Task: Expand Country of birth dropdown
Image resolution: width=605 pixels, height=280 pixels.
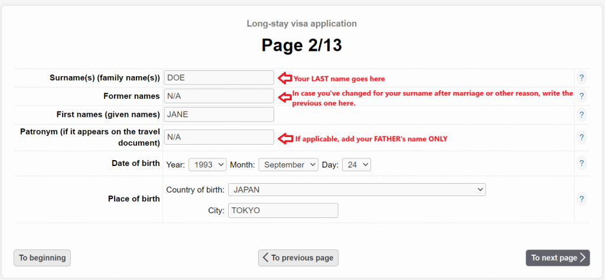Action: [356, 190]
